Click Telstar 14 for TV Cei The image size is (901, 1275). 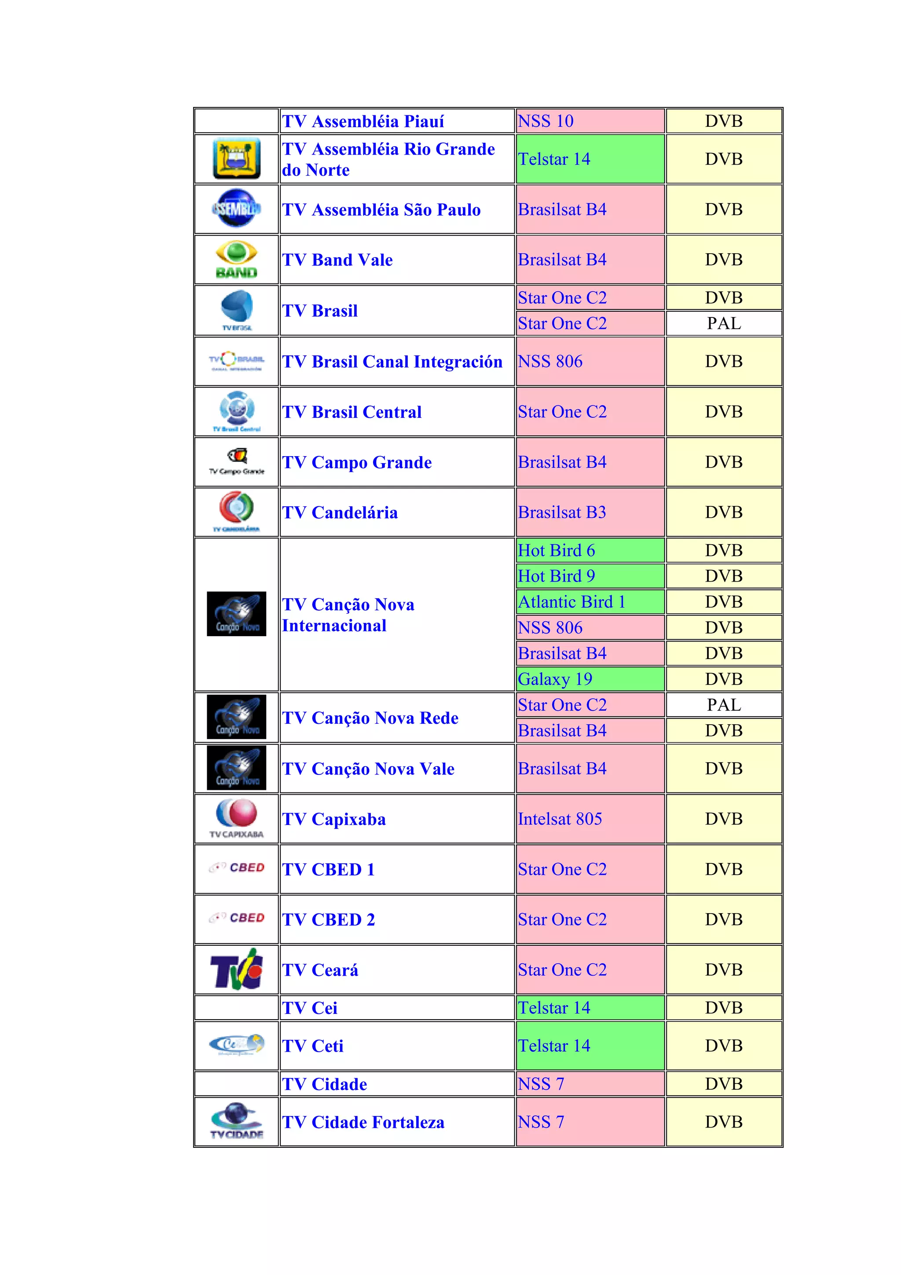[x=554, y=1007]
